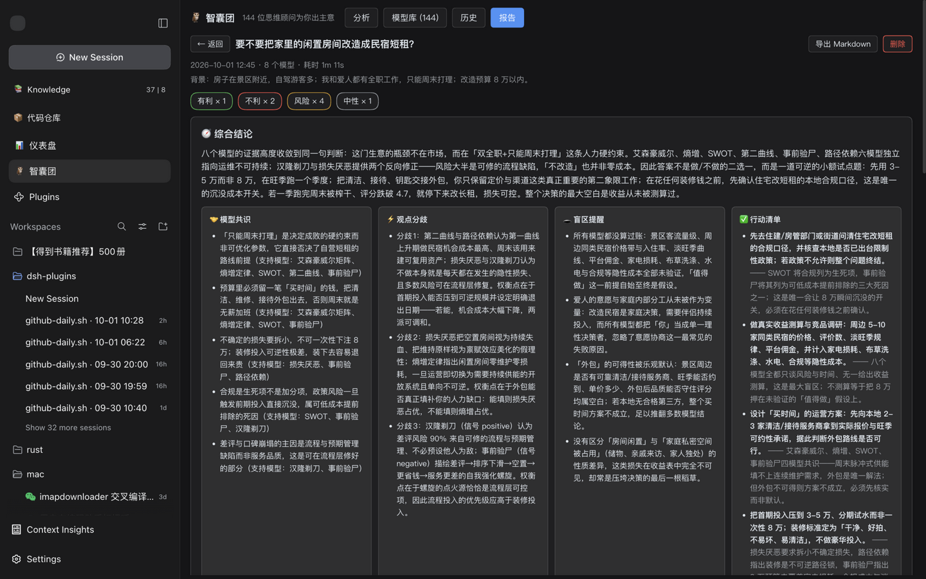Open session github-daily.sh · 10-01 06:22
Image resolution: width=926 pixels, height=579 pixels.
tap(89, 342)
